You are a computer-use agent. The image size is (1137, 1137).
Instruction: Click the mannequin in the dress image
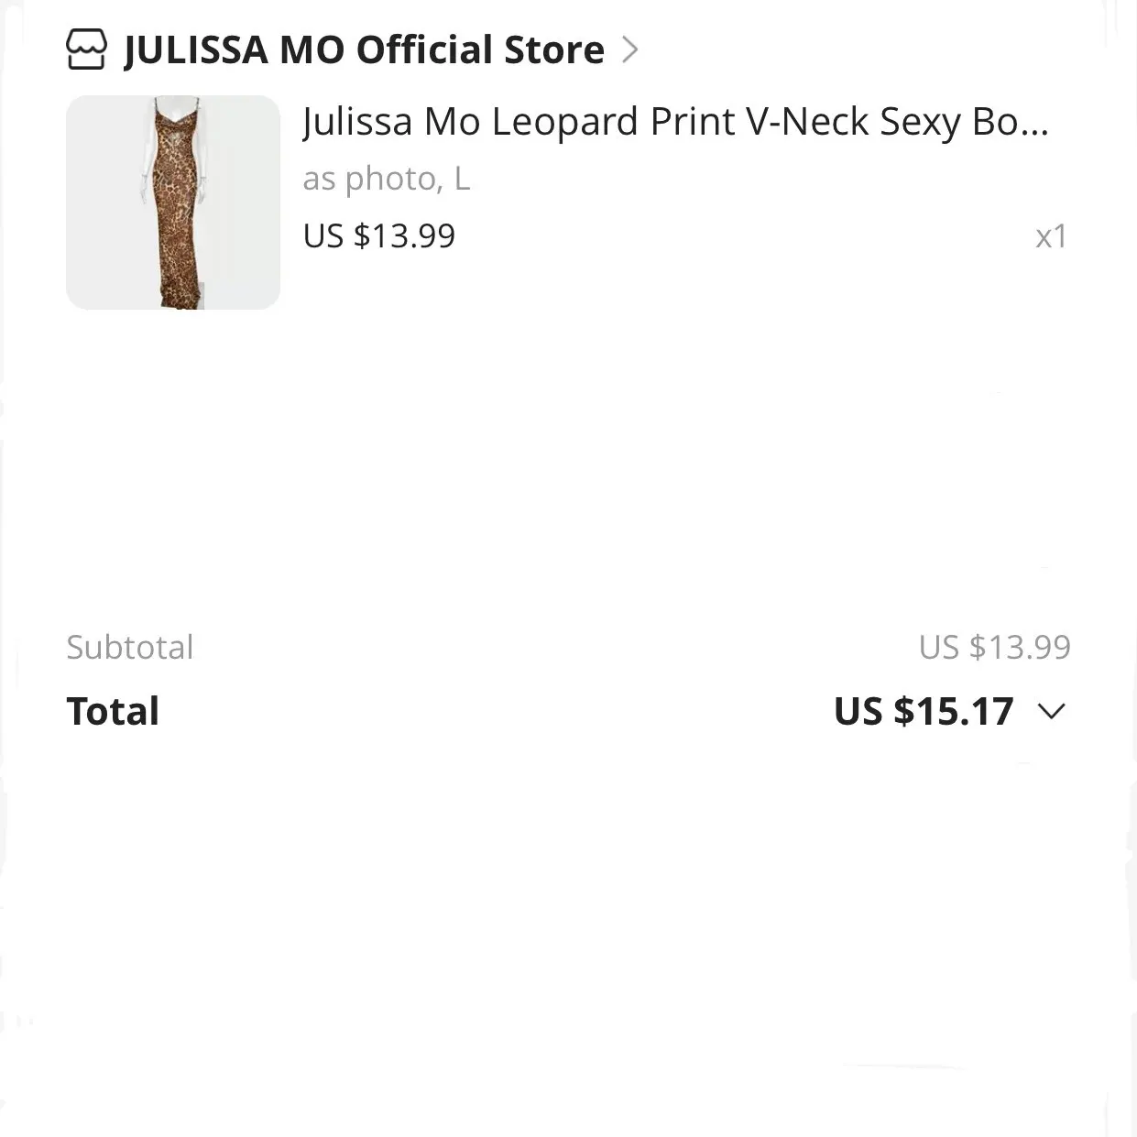(x=175, y=202)
